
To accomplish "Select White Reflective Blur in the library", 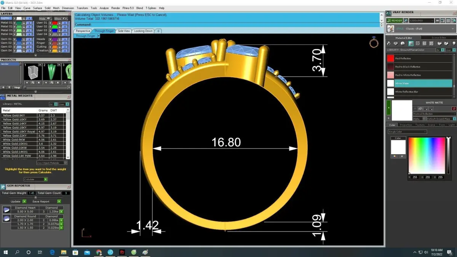I will (420, 92).
